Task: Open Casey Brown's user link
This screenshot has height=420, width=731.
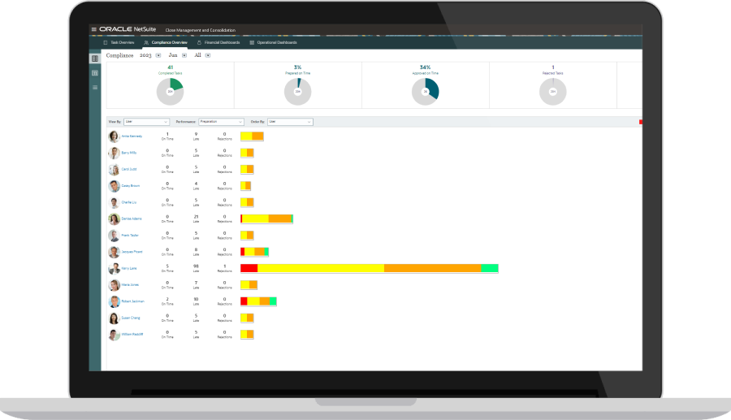Action: tap(131, 185)
